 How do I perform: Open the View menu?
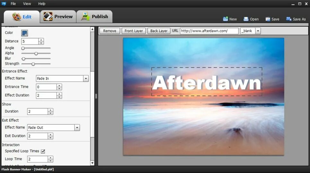[27, 4]
